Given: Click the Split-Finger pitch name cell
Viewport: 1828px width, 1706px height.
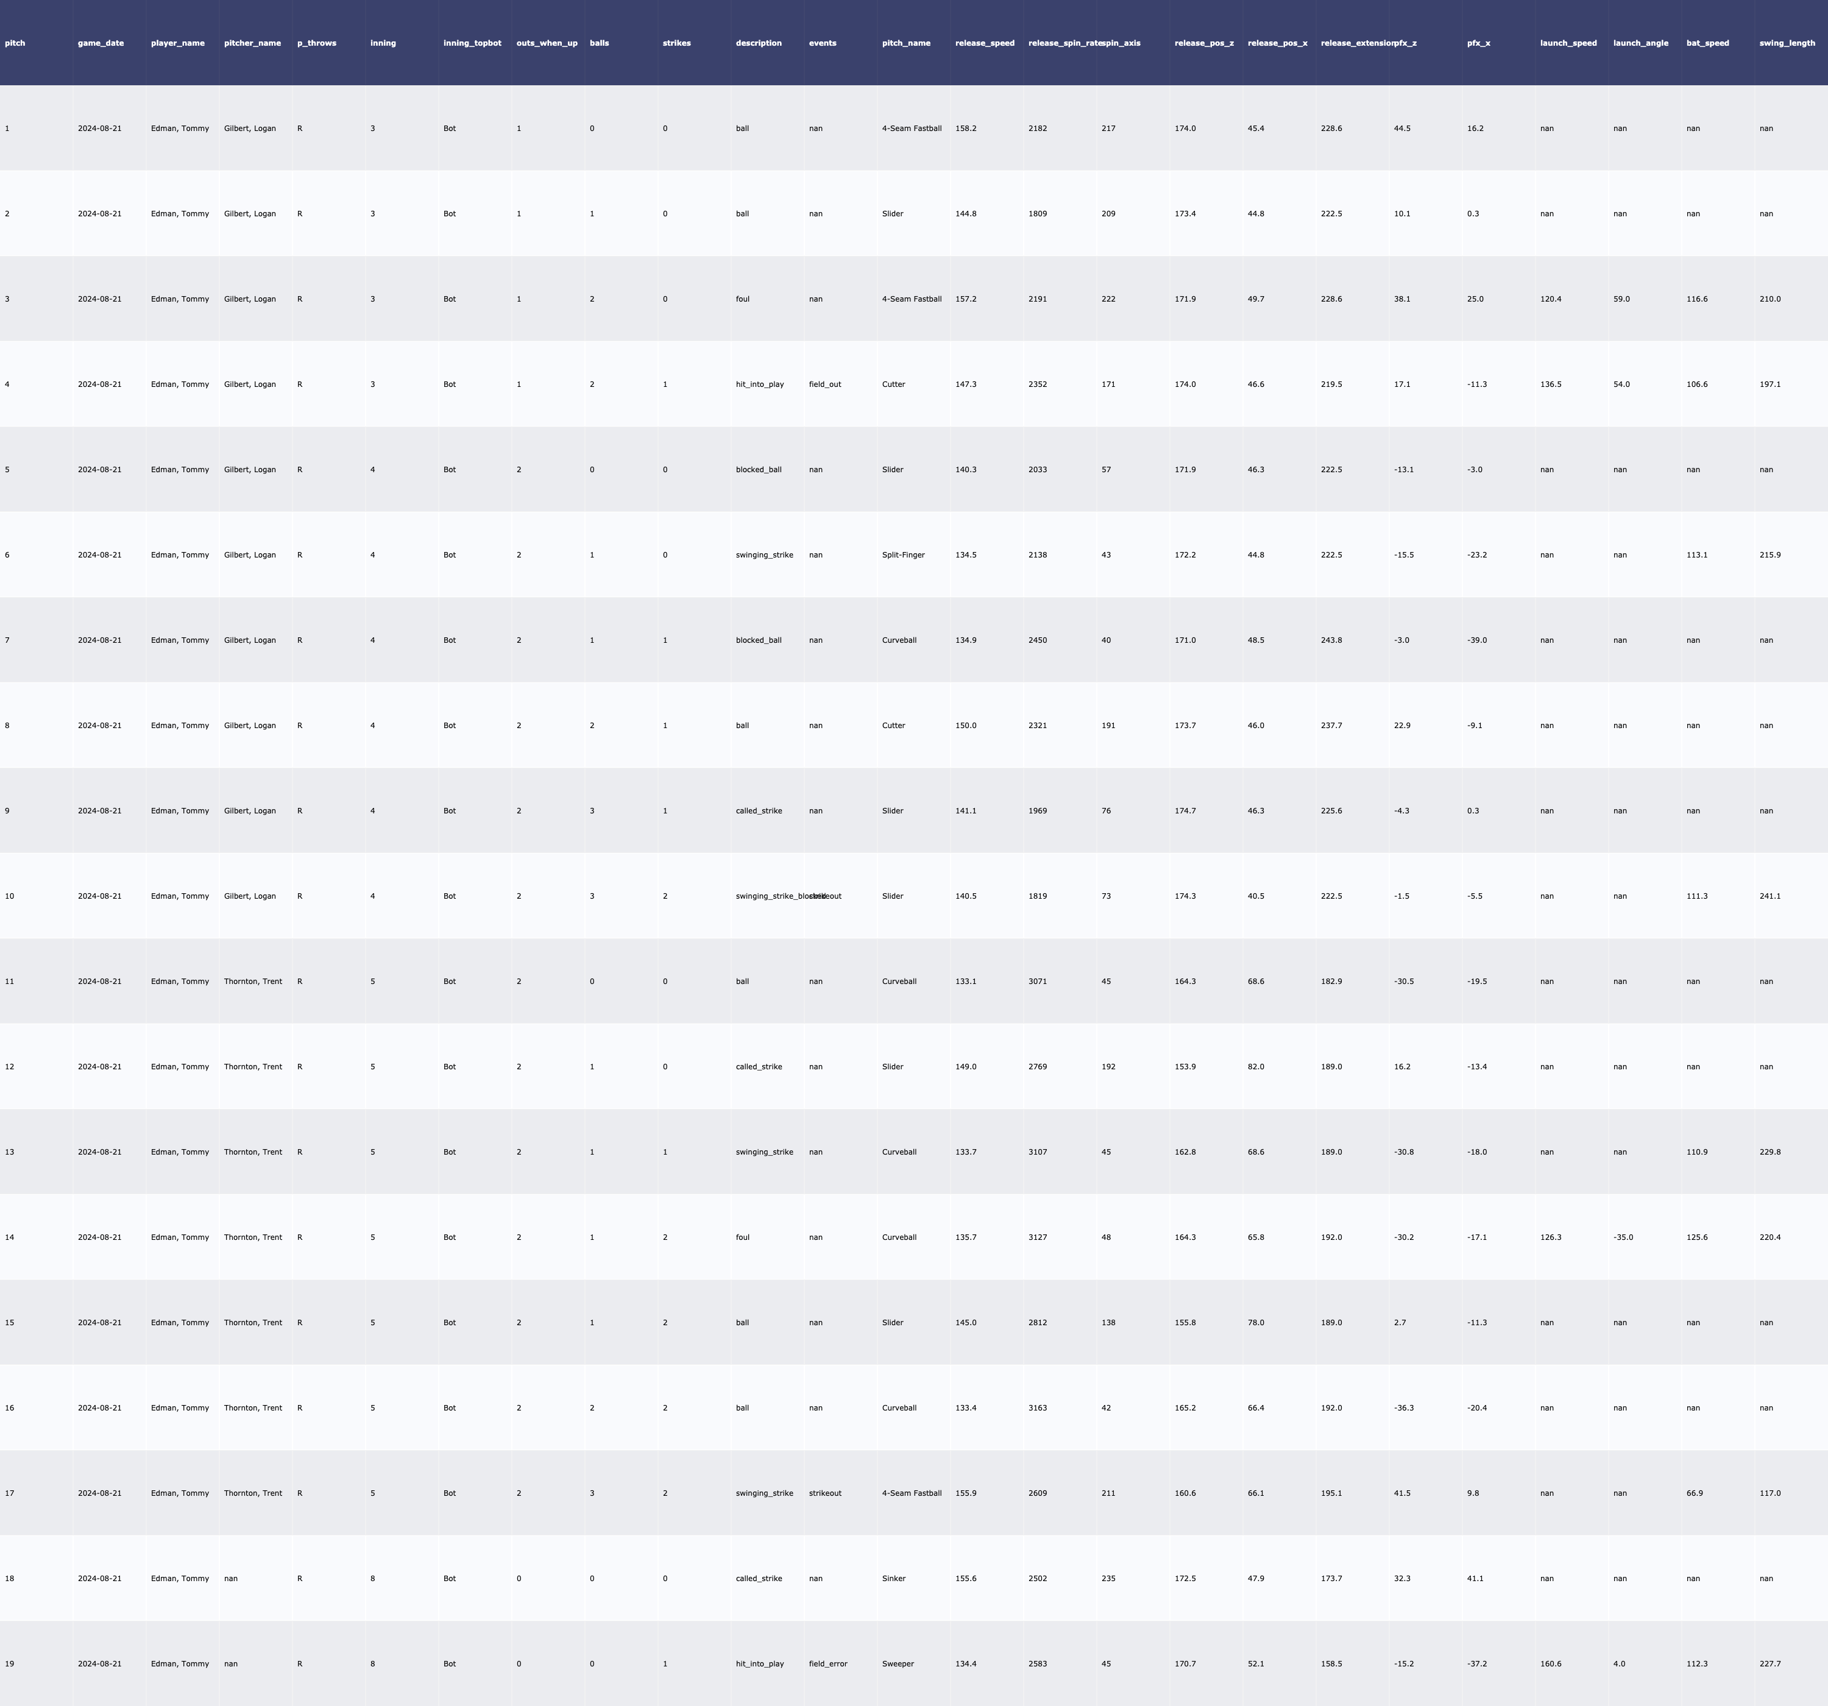Looking at the screenshot, I should [903, 556].
